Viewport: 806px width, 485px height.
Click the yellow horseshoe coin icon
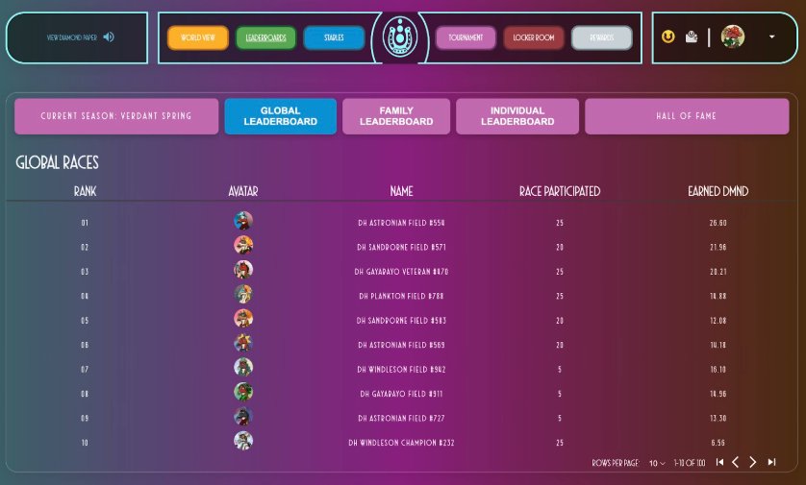(667, 36)
